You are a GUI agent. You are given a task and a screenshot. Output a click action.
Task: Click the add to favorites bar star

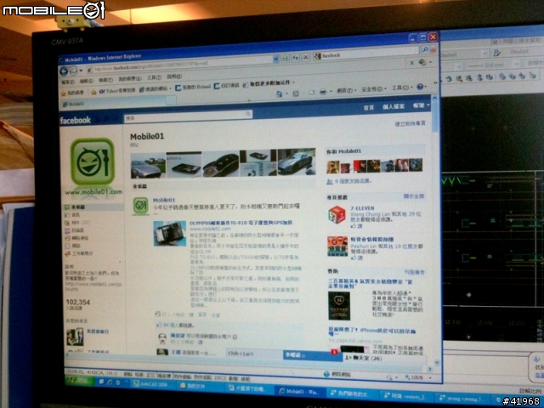[x=93, y=93]
